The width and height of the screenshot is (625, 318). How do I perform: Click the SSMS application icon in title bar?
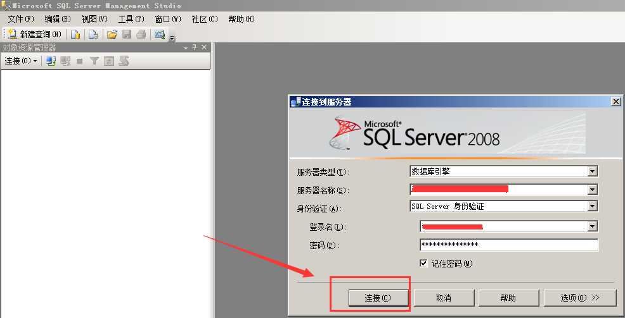[6, 6]
